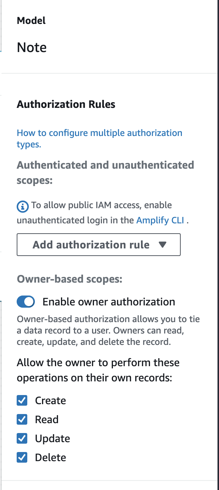This screenshot has width=219, height=490.
Task: Uncheck the Delete checkbox
Action: (22, 457)
